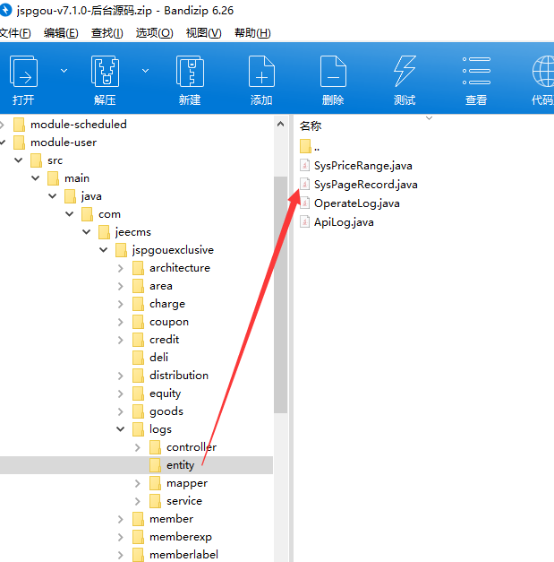Image resolution: width=554 pixels, height=562 pixels.
Task: Open the 文件(F) menu
Action: [15, 33]
